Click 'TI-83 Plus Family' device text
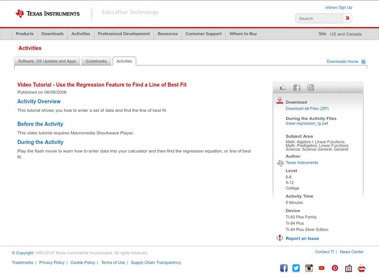Viewport: 379px width, 278px height. (301, 217)
